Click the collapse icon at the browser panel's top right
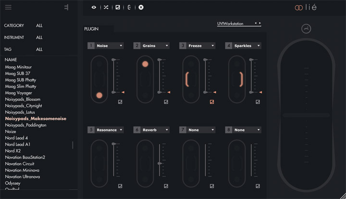This screenshot has height=199, width=346. coord(66,7)
